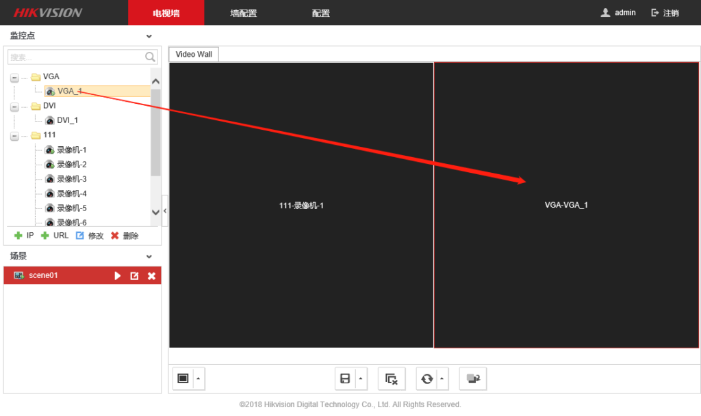Click inside the camera search field
The image size is (701, 416).
(75, 57)
